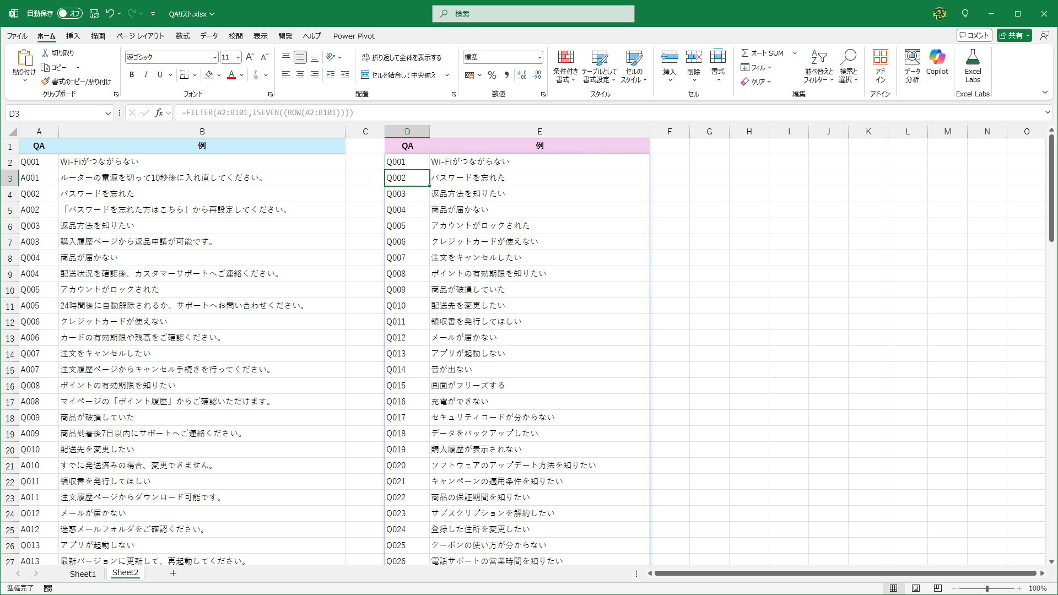The height and width of the screenshot is (595, 1058).
Task: Select the Sheet1 worksheet tab
Action: click(x=83, y=574)
